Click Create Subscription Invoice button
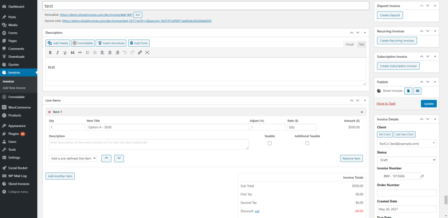 coord(398,66)
